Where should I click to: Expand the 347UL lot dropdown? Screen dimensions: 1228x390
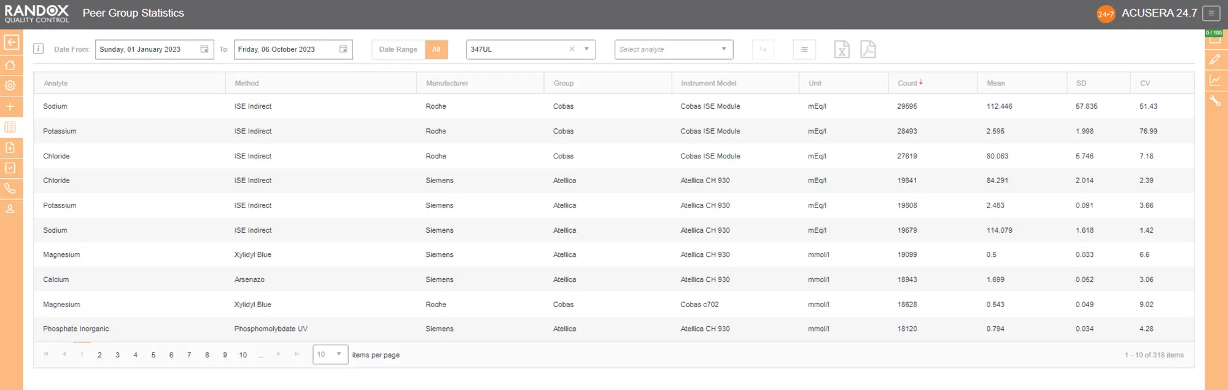point(586,49)
